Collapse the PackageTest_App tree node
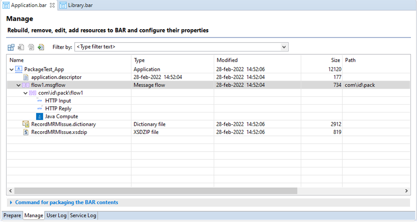 (x=12, y=70)
